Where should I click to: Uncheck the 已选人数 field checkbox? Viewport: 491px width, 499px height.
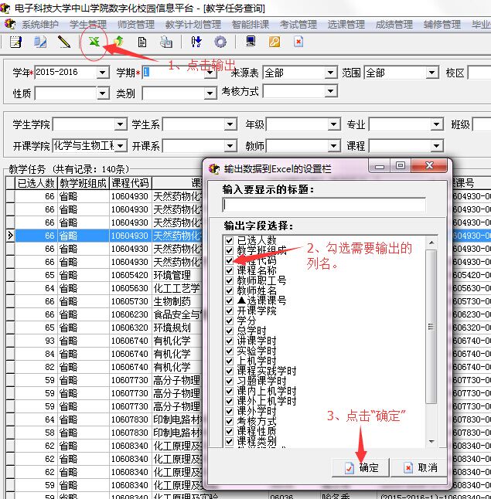[229, 240]
